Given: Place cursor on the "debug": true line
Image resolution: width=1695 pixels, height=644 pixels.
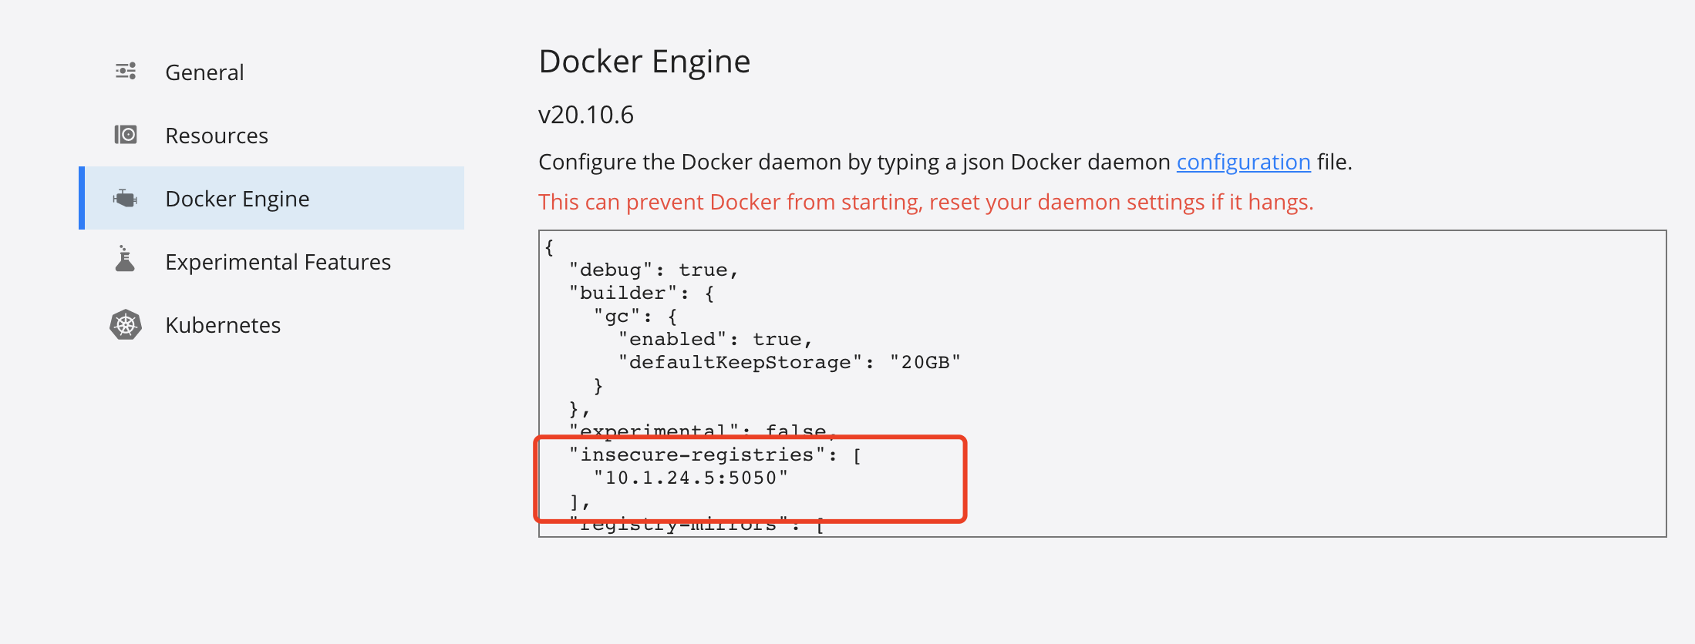Looking at the screenshot, I should tap(654, 270).
